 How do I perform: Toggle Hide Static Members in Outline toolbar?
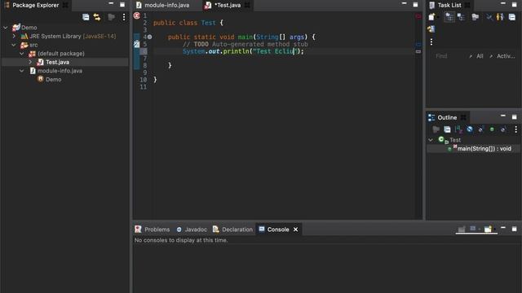(480, 129)
